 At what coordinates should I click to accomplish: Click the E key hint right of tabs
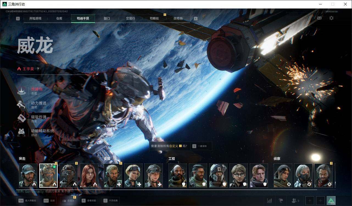(195, 18)
